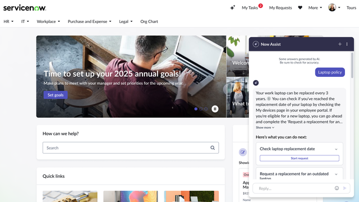Click the citation marker in the answer

[269, 99]
